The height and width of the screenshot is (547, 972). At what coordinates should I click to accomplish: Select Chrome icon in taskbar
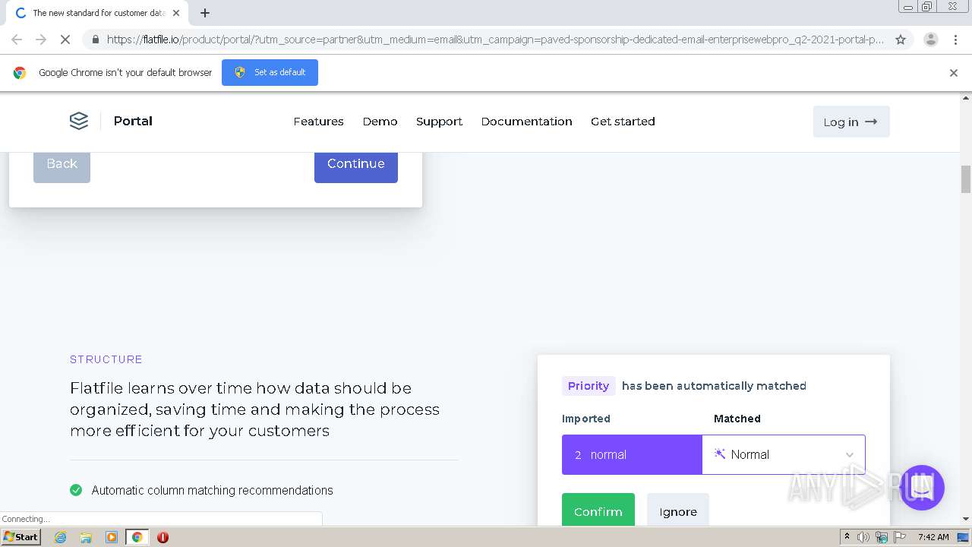point(137,537)
